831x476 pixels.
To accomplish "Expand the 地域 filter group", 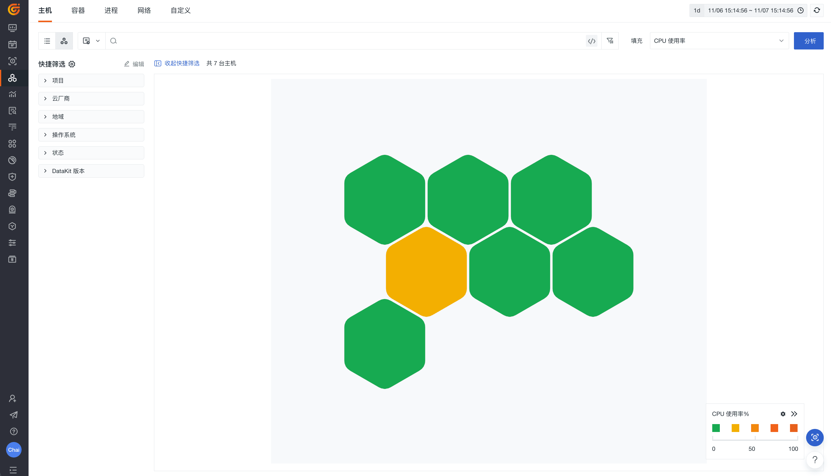I will (91, 117).
